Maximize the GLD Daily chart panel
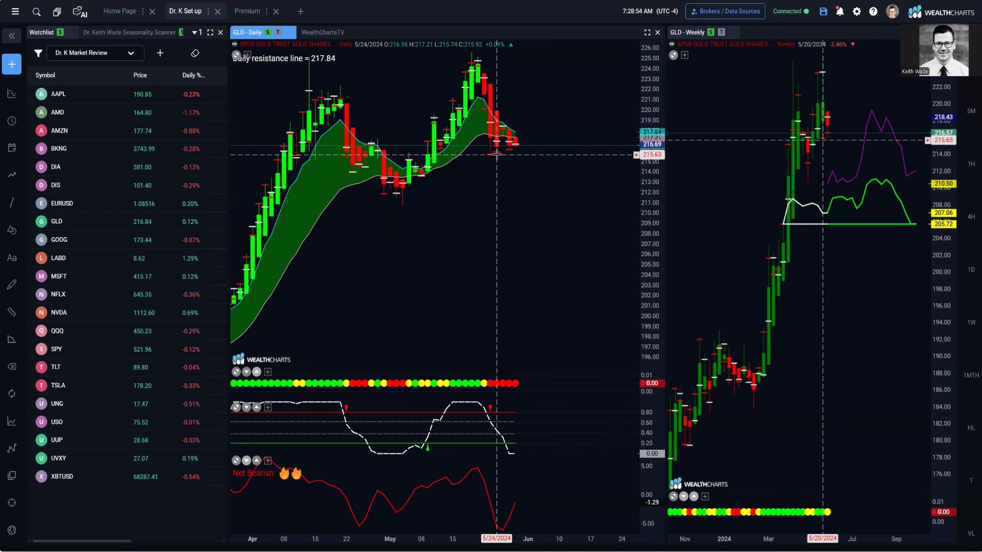Viewport: 982px width, 552px height. coord(647,32)
